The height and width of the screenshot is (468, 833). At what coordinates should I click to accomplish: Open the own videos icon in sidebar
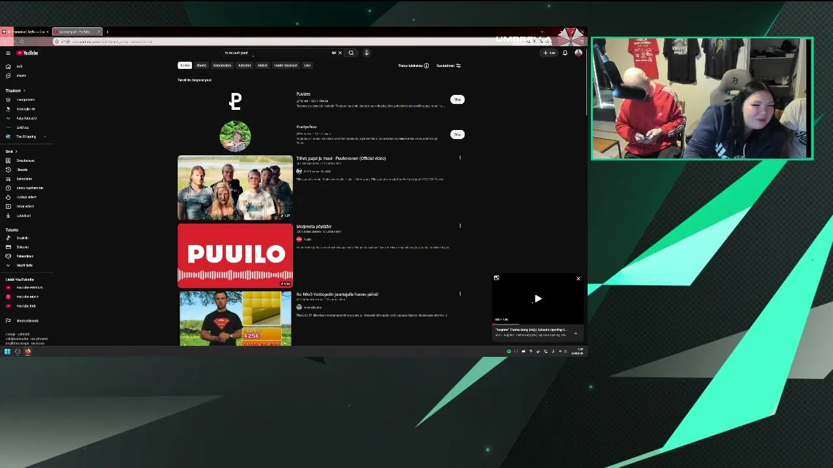pyautogui.click(x=8, y=206)
